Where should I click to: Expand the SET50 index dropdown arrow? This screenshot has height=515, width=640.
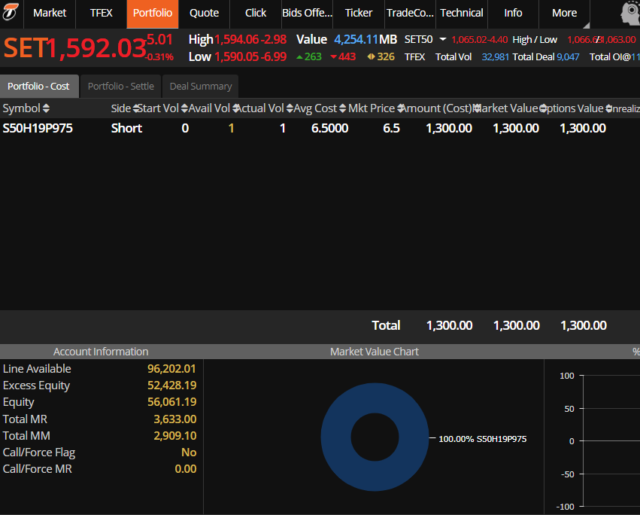click(x=443, y=40)
